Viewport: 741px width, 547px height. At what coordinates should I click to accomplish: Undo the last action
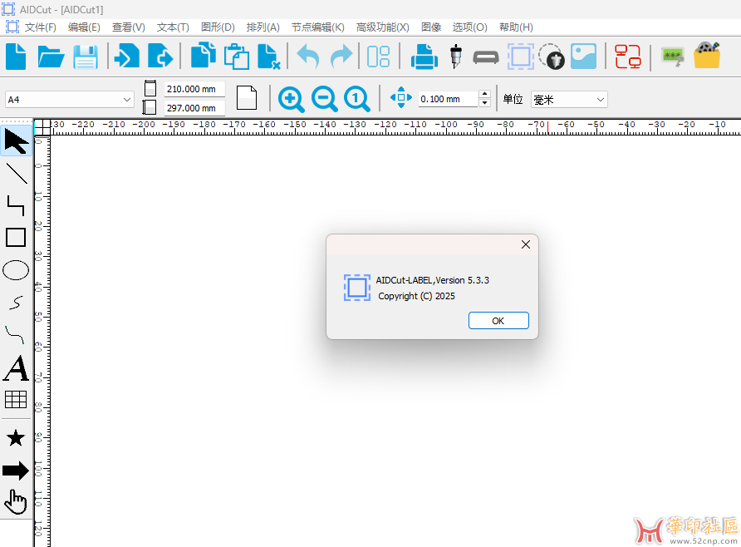click(308, 57)
